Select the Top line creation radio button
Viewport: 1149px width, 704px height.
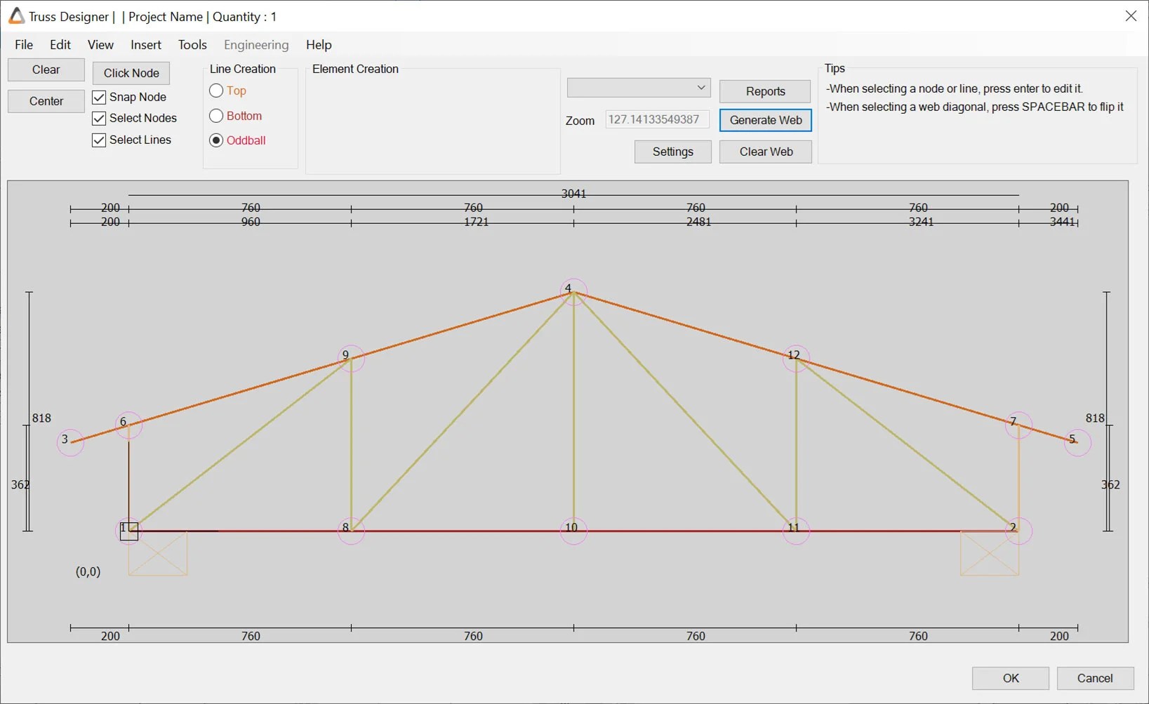click(215, 91)
